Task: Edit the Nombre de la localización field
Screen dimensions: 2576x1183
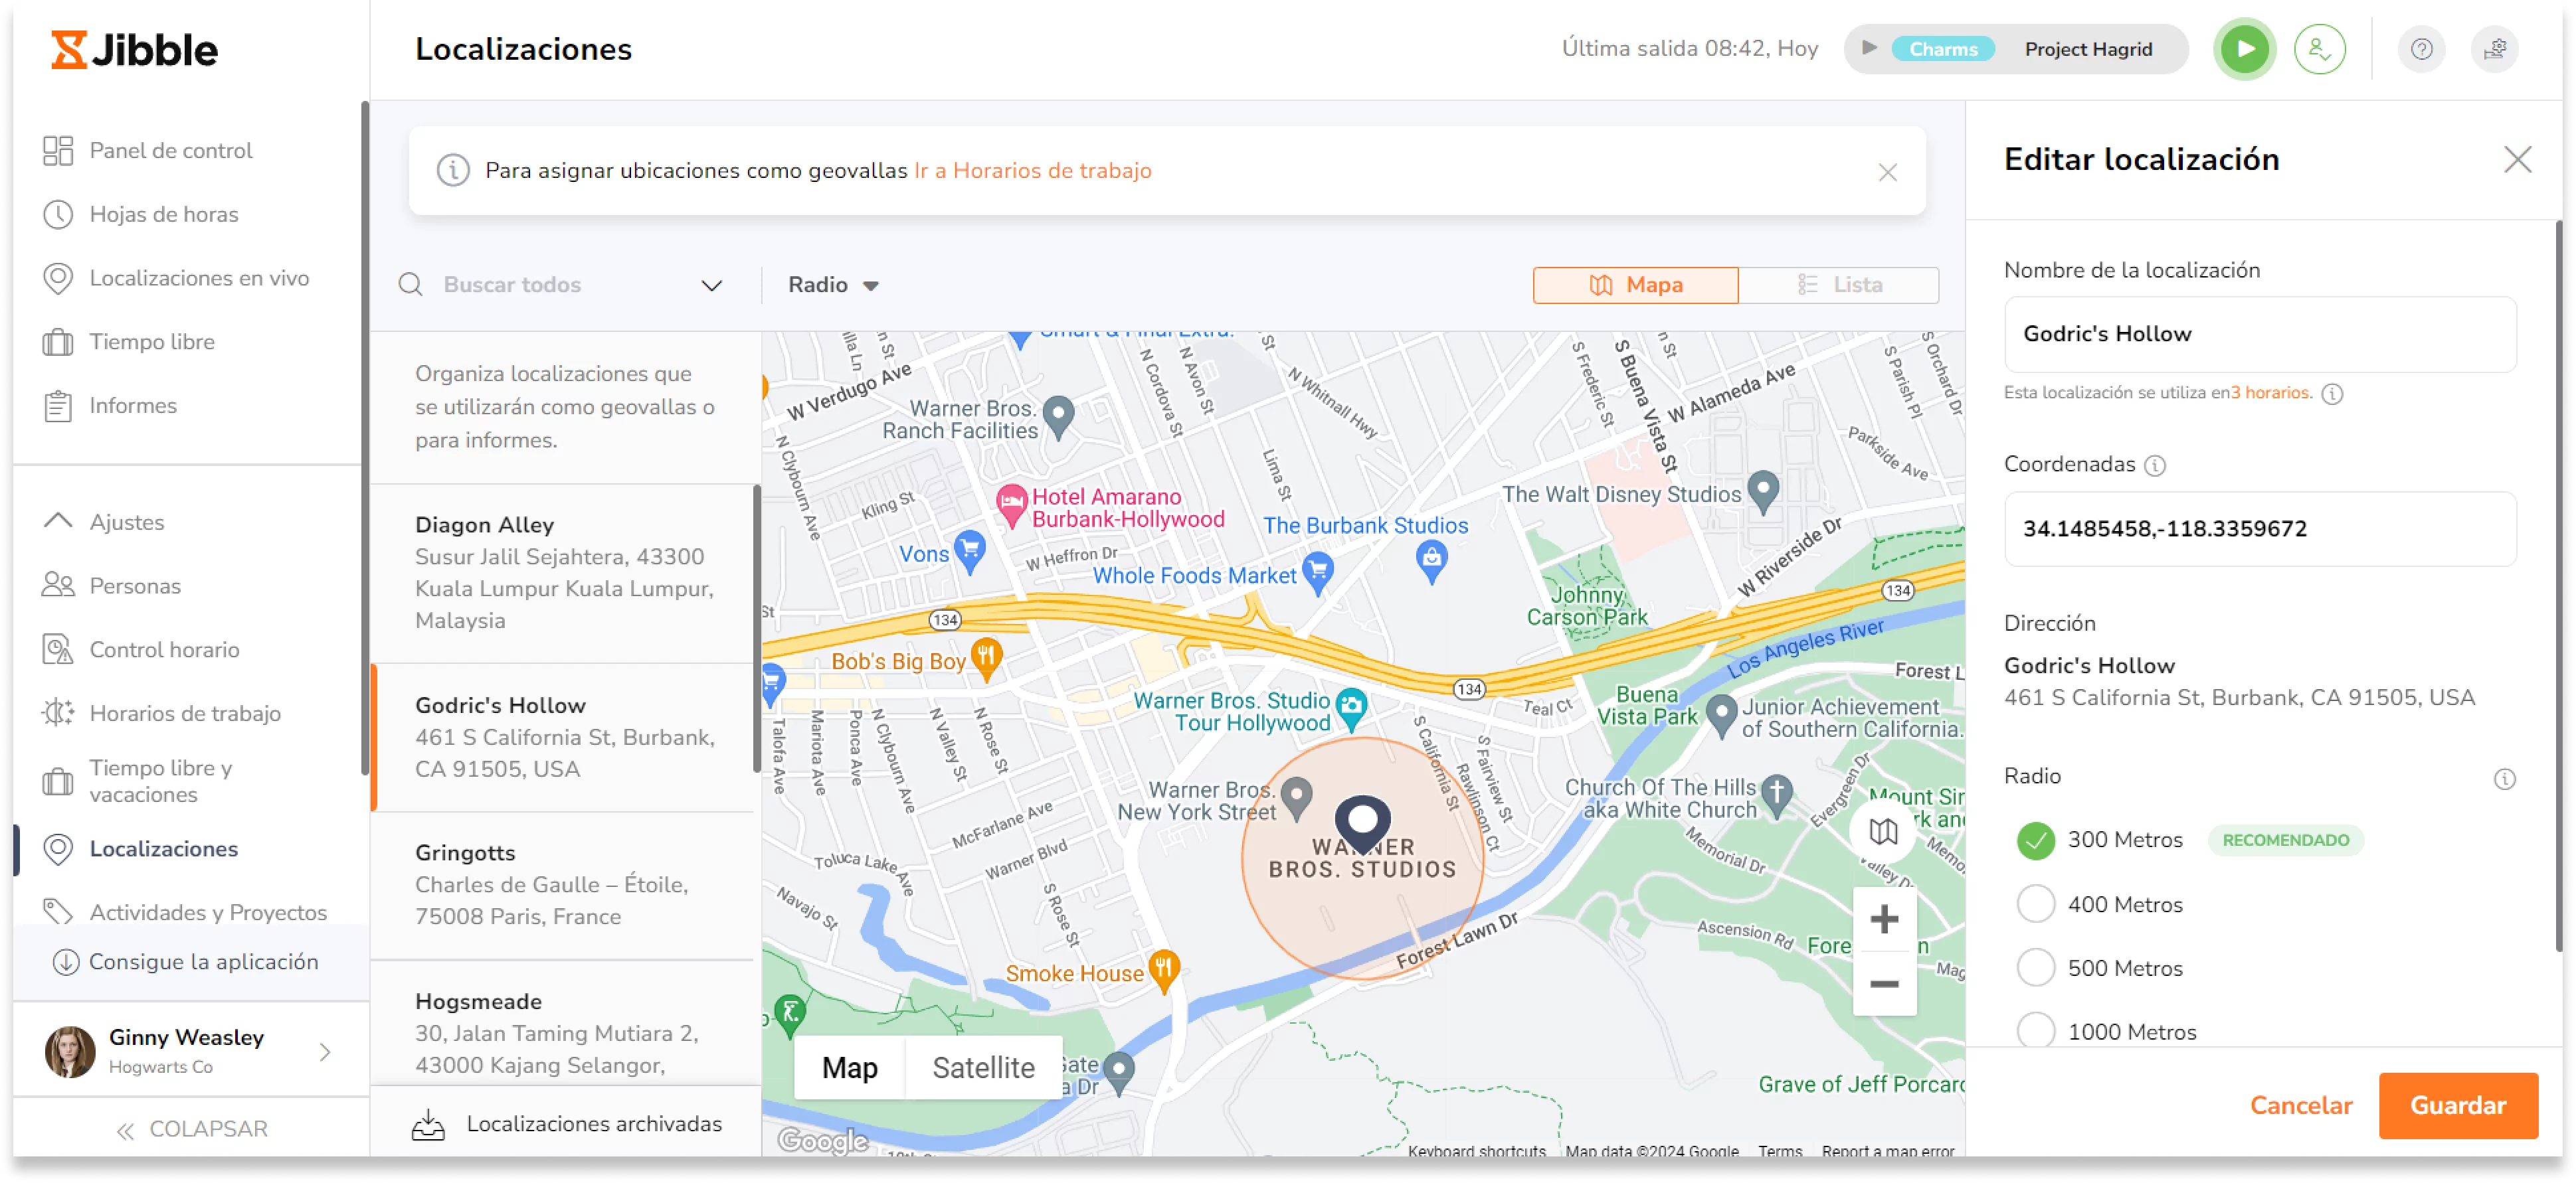Action: (x=2259, y=334)
